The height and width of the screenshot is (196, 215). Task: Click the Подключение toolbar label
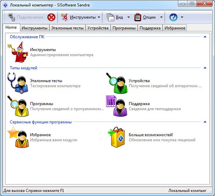(30, 17)
